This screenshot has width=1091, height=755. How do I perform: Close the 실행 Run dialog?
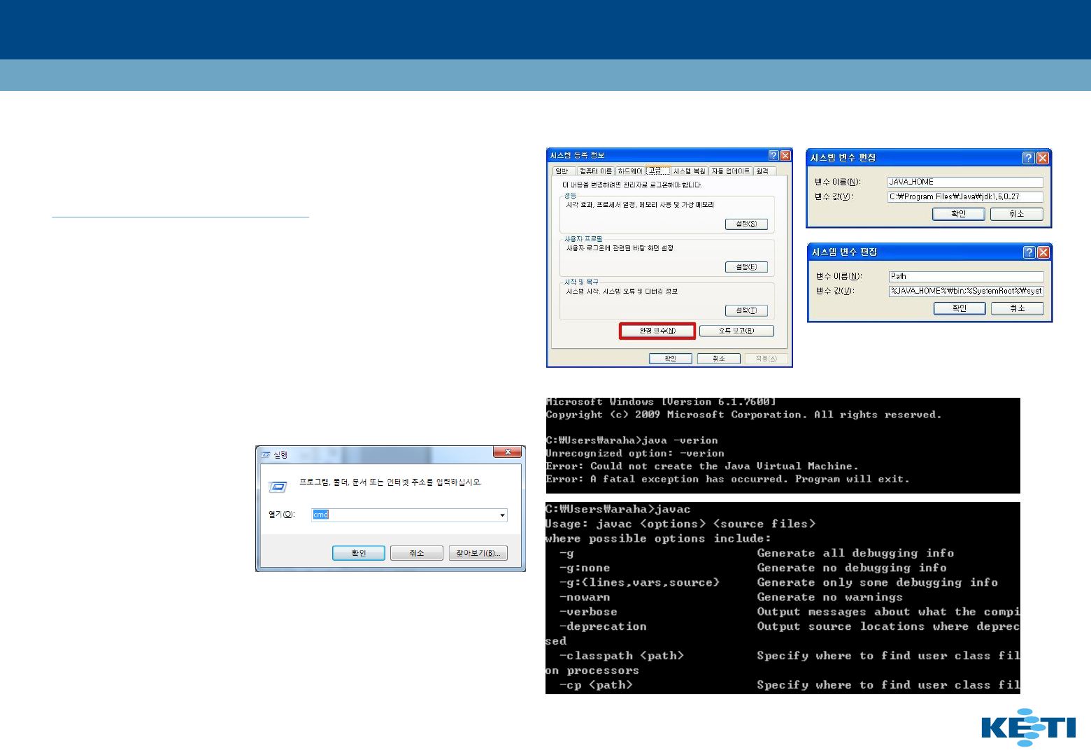click(x=507, y=452)
